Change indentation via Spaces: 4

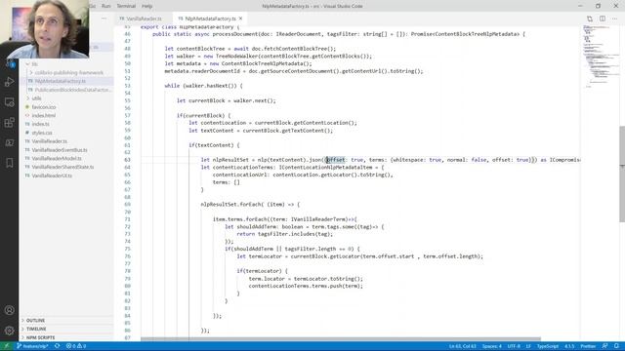click(x=492, y=346)
